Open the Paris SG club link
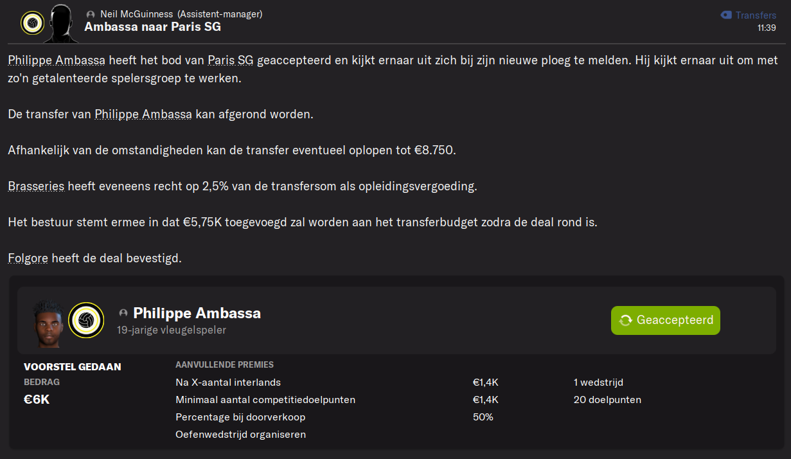Viewport: 791px width, 459px height. 231,60
